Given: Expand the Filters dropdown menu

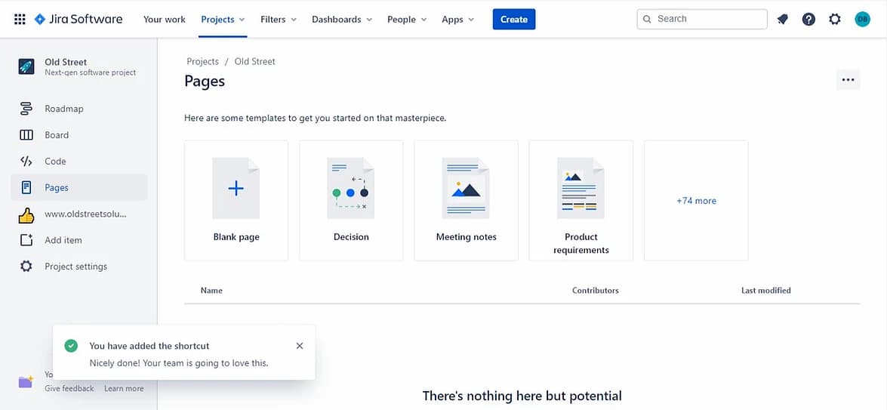Looking at the screenshot, I should 278,19.
